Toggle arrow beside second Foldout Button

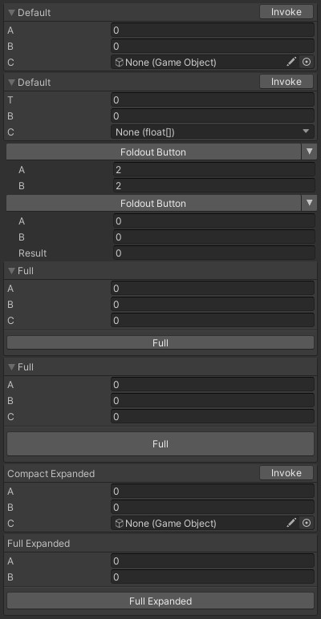[310, 203]
